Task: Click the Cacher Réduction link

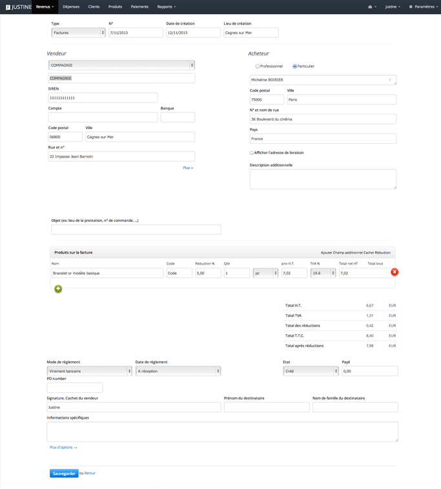Action: pos(377,253)
